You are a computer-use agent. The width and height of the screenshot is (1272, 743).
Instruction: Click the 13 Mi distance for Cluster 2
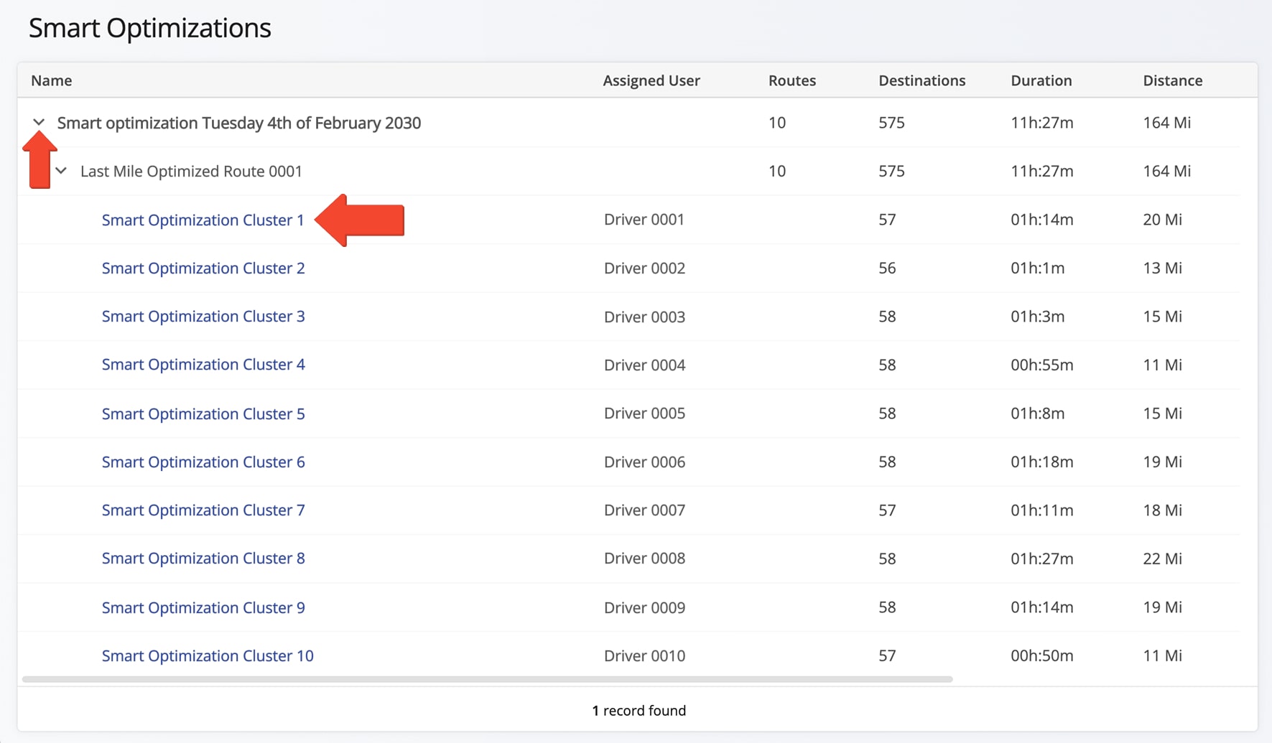[1163, 268]
